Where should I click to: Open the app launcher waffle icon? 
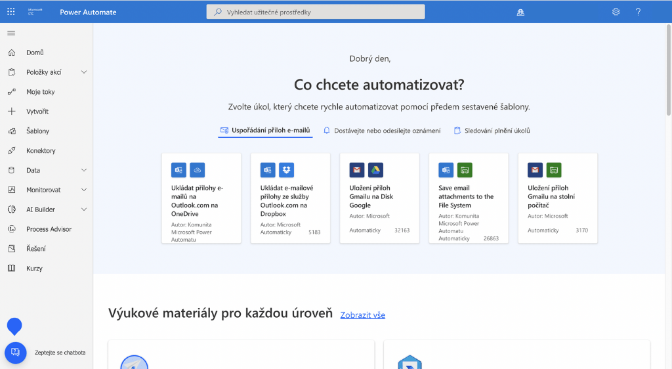[10, 12]
